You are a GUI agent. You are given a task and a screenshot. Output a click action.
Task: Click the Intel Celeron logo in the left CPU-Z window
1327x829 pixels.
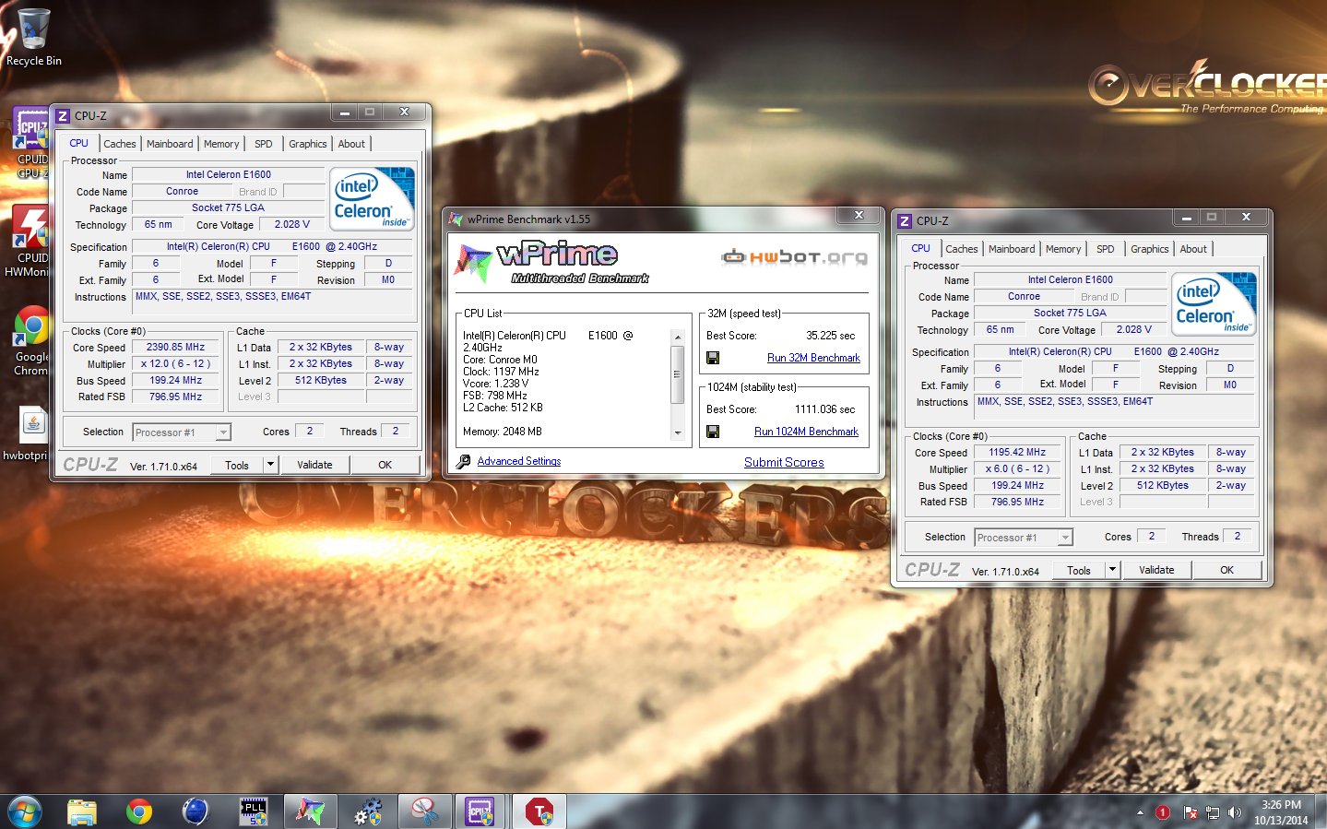coord(373,198)
